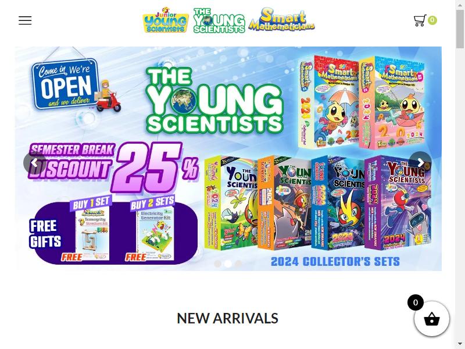Click the cart item count badge in header
The image size is (465, 349).
[x=432, y=20]
